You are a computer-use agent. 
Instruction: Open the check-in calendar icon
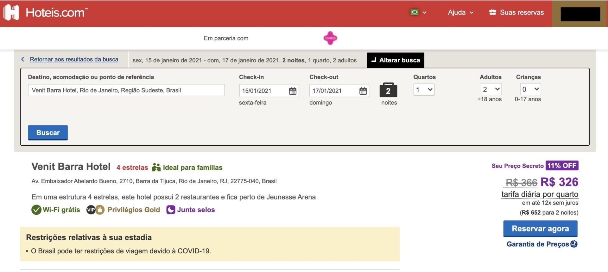[x=293, y=91]
